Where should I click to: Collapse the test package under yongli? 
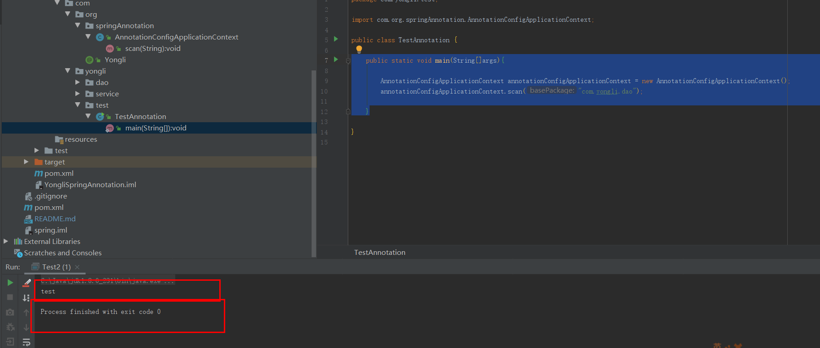click(78, 105)
